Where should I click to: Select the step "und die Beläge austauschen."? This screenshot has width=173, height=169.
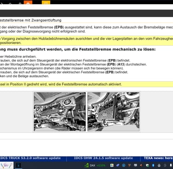point(24,76)
